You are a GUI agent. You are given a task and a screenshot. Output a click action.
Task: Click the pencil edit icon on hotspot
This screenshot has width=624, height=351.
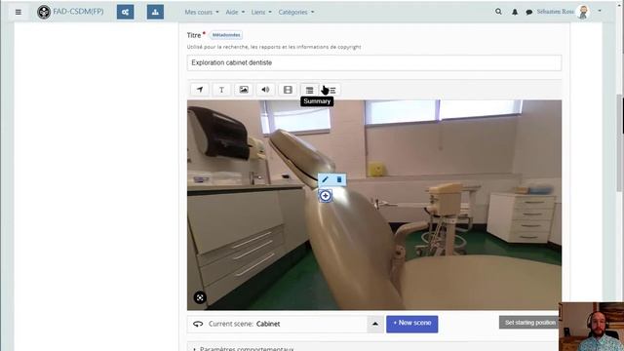tap(325, 179)
